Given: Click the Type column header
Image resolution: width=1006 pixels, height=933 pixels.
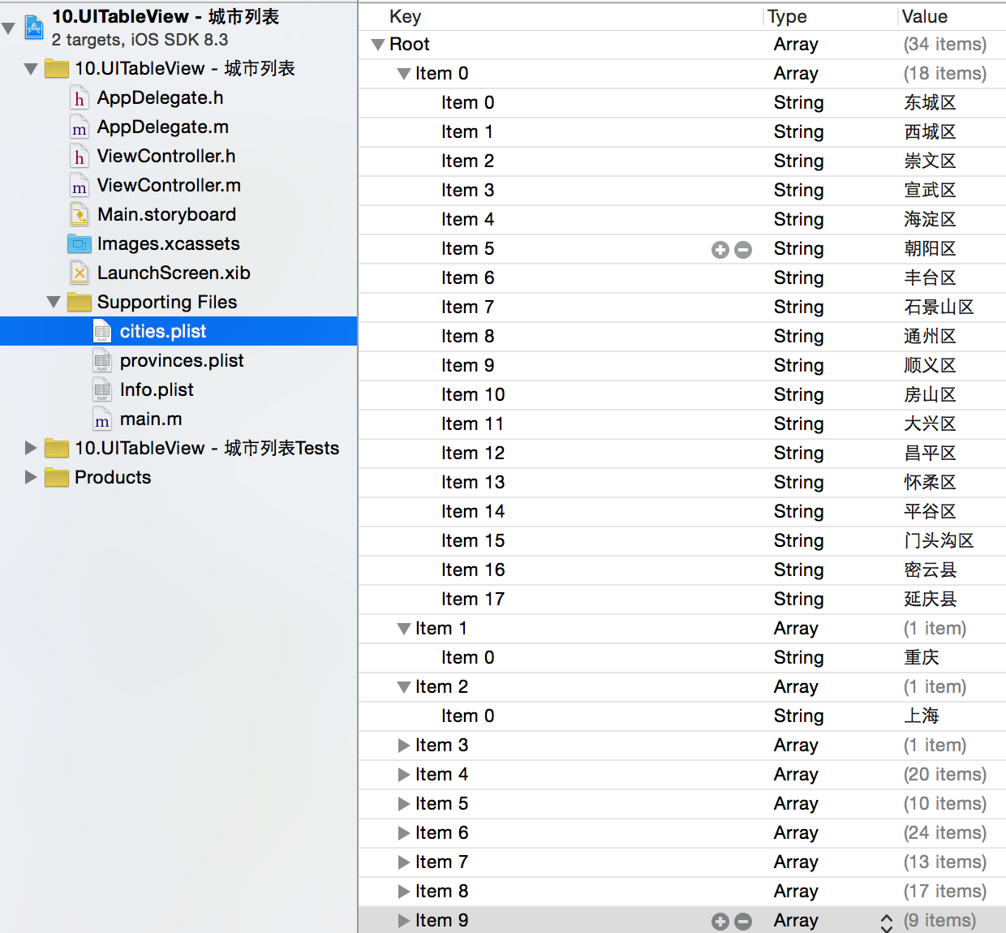Looking at the screenshot, I should 787,16.
